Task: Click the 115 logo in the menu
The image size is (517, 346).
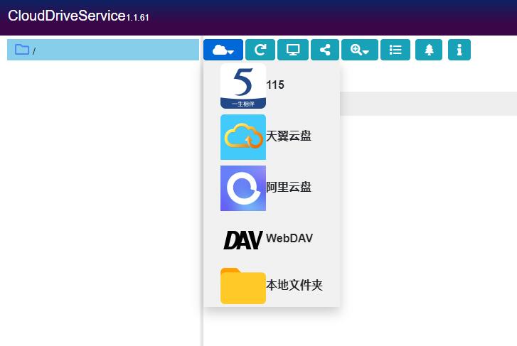Action: pyautogui.click(x=242, y=86)
